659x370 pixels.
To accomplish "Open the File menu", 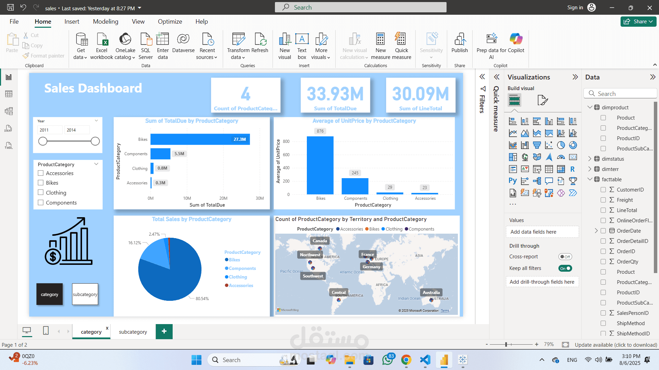I will coord(14,22).
